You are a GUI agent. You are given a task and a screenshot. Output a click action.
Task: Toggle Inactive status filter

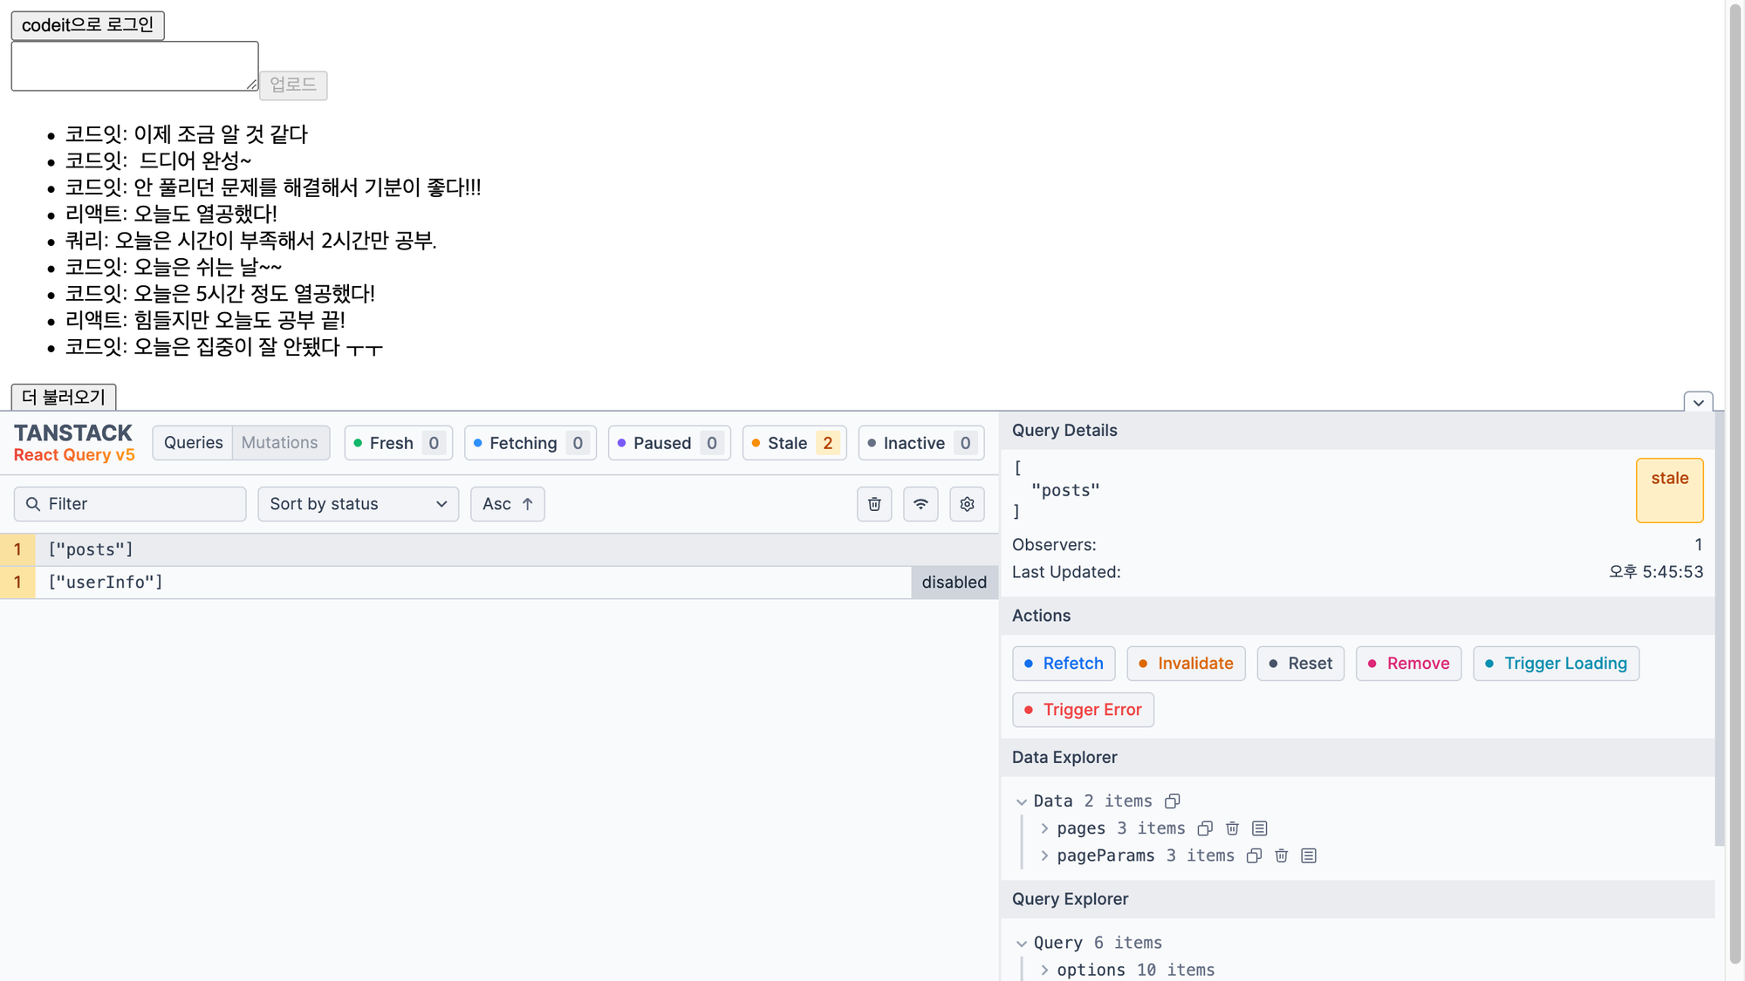(921, 443)
